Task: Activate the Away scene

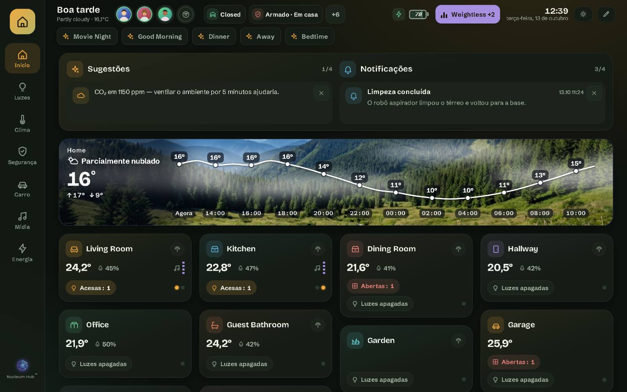Action: (260, 36)
